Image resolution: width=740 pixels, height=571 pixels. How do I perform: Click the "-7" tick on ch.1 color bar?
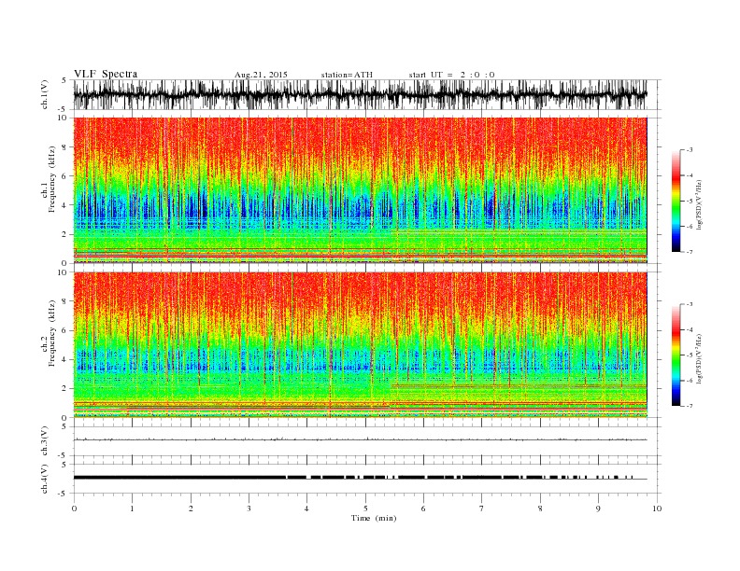click(689, 252)
